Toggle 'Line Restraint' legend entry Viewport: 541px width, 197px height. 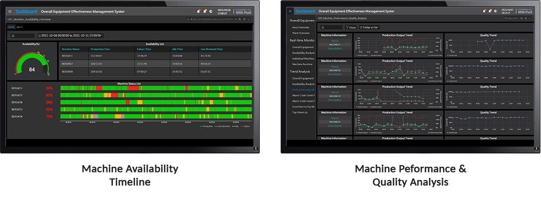coord(222,126)
